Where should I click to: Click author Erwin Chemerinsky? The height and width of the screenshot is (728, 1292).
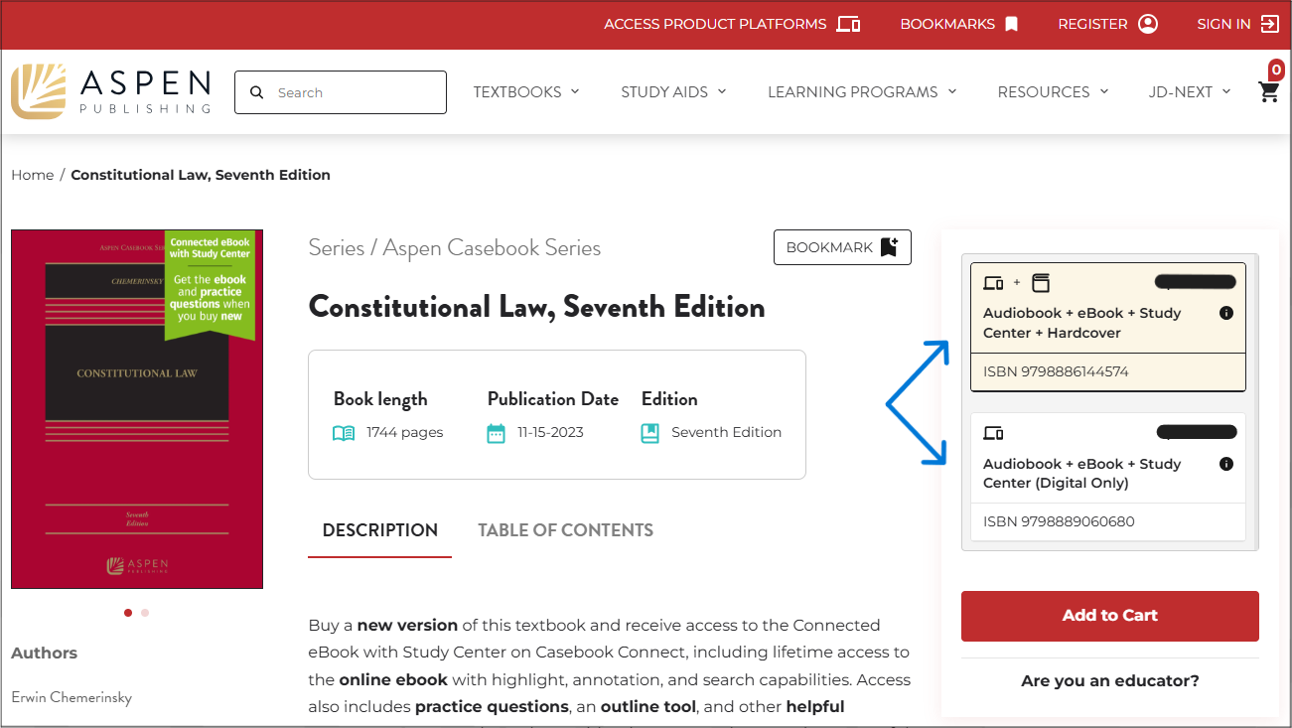72,697
